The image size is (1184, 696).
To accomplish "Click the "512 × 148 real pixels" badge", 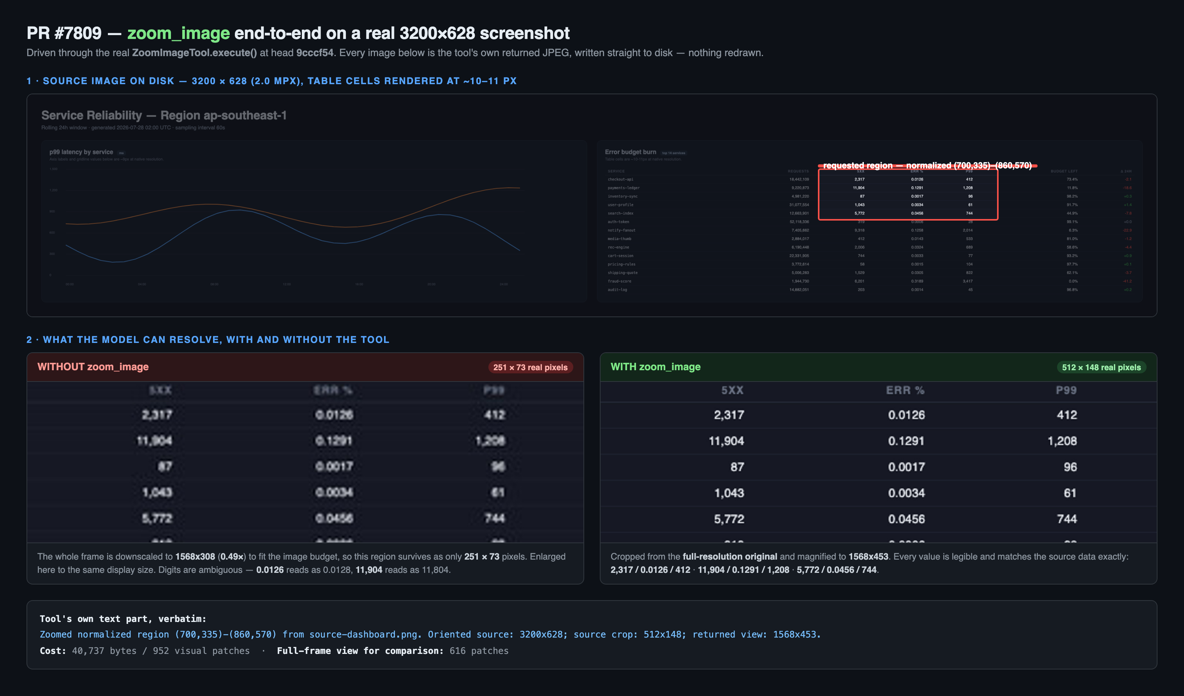I will point(1101,367).
